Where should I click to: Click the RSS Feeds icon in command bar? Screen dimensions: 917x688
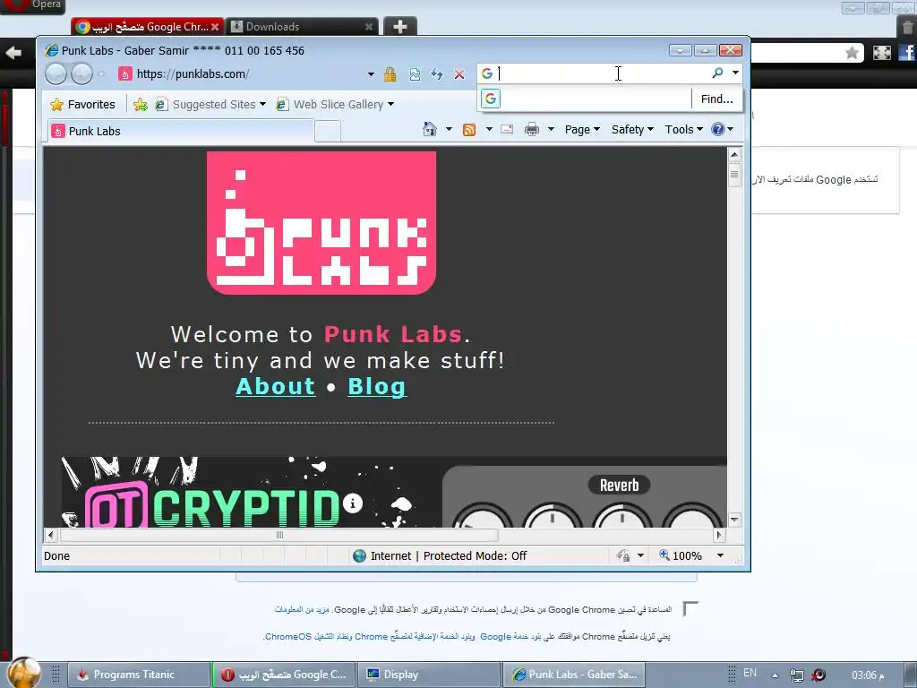pos(469,130)
